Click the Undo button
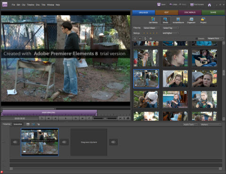Screen dimensions: 226x174 173,4
